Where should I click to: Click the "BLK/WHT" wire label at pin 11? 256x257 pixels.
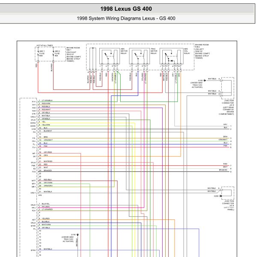[48, 131]
